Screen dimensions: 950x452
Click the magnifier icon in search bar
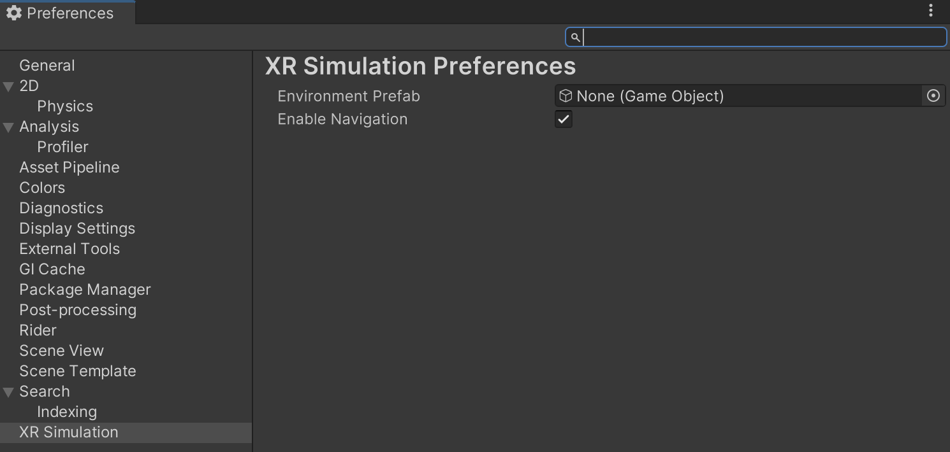(x=575, y=37)
